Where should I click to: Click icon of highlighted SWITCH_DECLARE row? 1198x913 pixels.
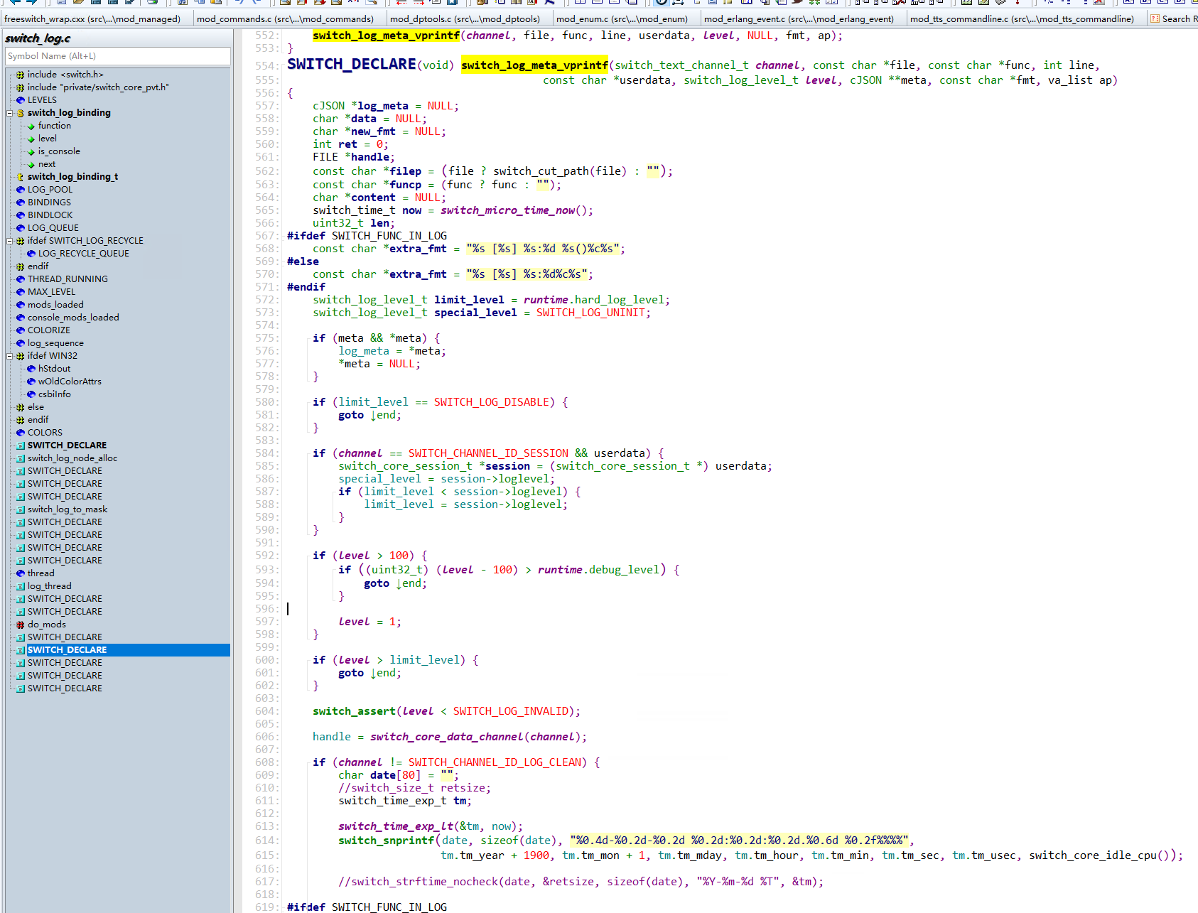21,650
